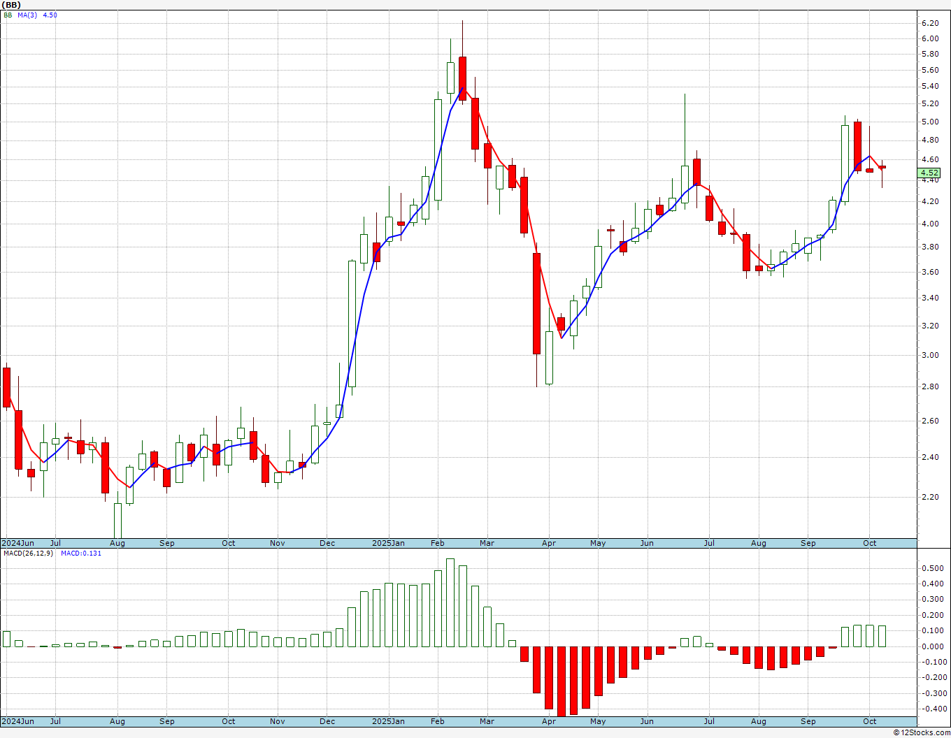Click the (BB) ticker title

coord(10,5)
